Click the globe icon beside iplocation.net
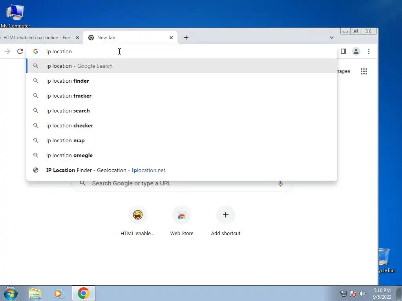Viewport: 402px width, 301px height. (36, 170)
